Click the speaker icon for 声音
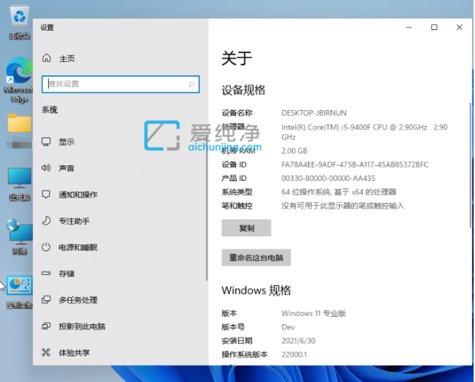Screen dimensions: 475x382 point(47,168)
